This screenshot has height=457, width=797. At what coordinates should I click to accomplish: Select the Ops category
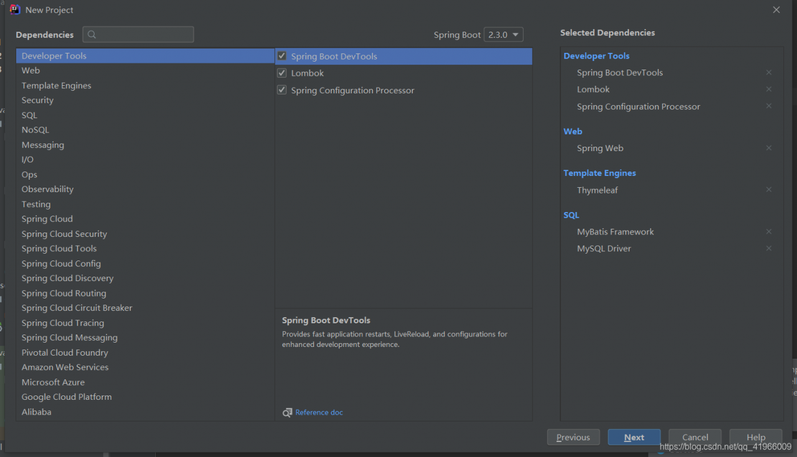[x=145, y=175]
